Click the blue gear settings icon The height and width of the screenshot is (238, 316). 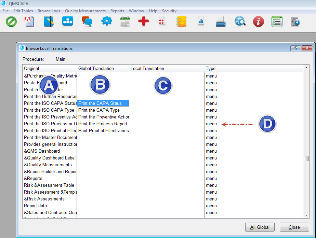(x=107, y=22)
